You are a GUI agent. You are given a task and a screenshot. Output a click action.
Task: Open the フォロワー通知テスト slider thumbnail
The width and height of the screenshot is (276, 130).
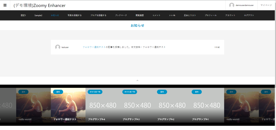[x=68, y=105]
